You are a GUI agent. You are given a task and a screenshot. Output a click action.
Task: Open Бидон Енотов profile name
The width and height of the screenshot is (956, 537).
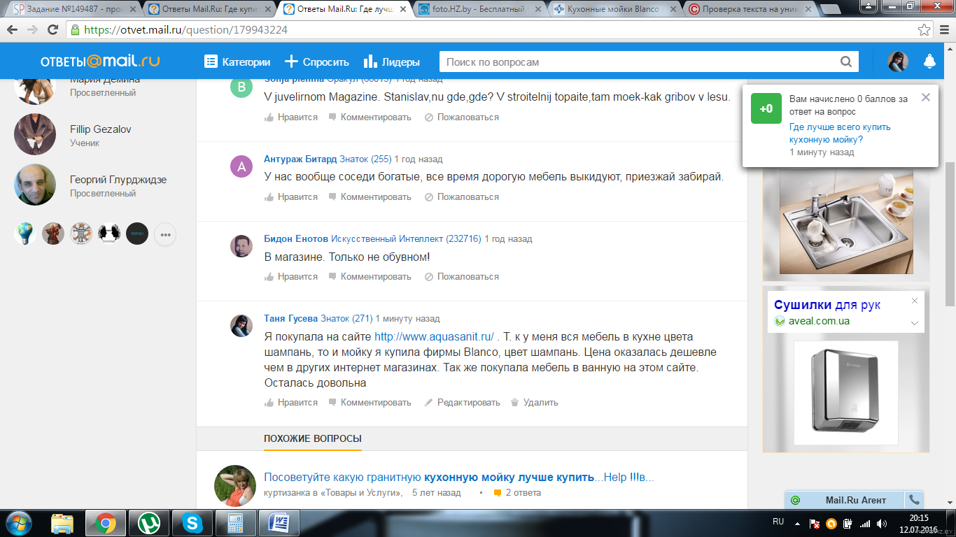click(296, 238)
